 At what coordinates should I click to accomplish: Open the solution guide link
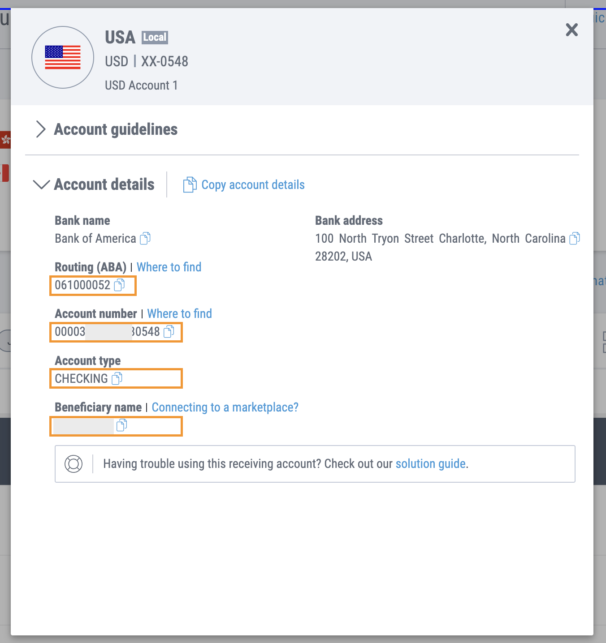pyautogui.click(x=430, y=464)
